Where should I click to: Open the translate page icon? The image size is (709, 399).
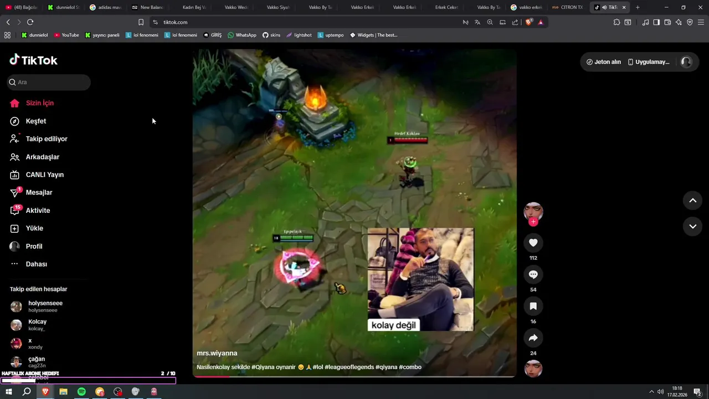477,22
